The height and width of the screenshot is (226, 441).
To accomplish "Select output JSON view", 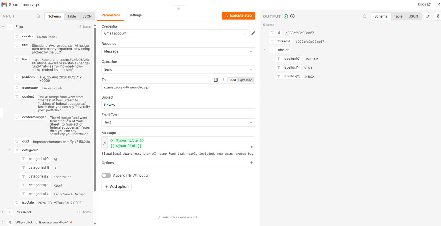I will (414, 16).
